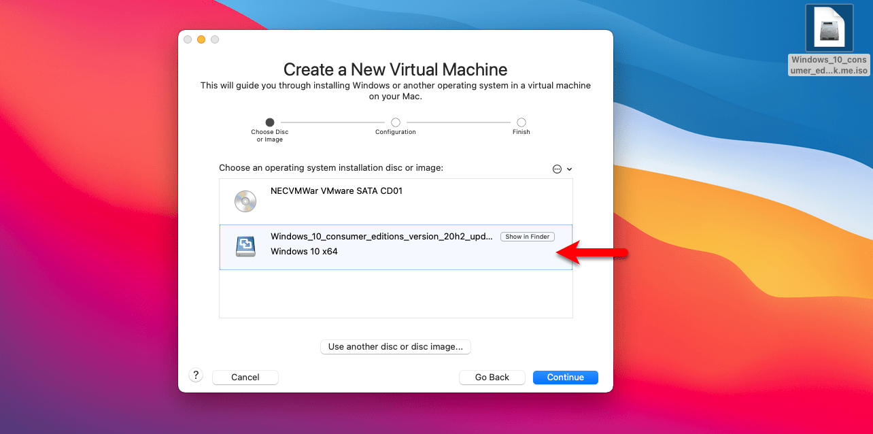873x434 pixels.
Task: Click the Windows_10_cons ISO file name on desktop
Action: [829, 65]
